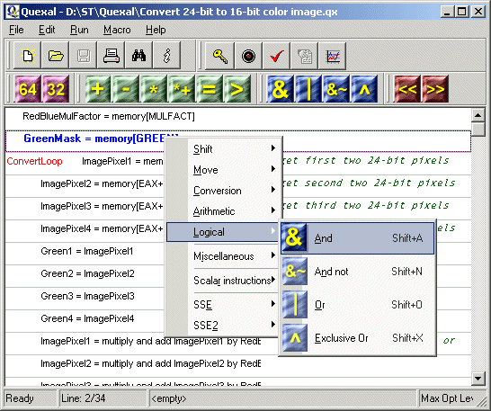Viewport: 491px width, 411px height.
Task: Click the green multiply-and-add button
Action: point(182,89)
